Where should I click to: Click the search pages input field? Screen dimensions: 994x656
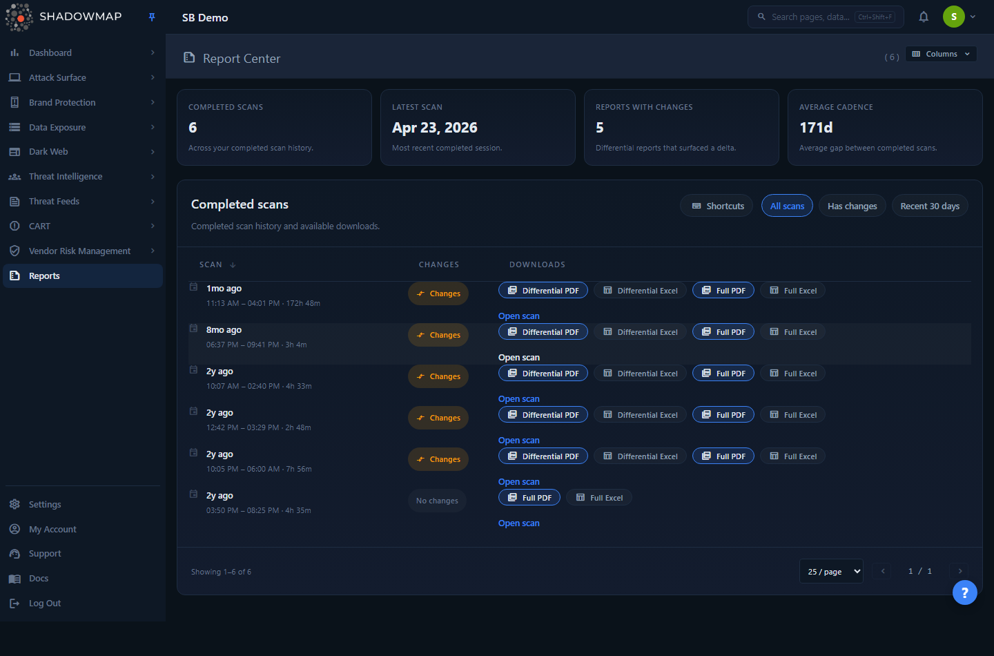(826, 17)
